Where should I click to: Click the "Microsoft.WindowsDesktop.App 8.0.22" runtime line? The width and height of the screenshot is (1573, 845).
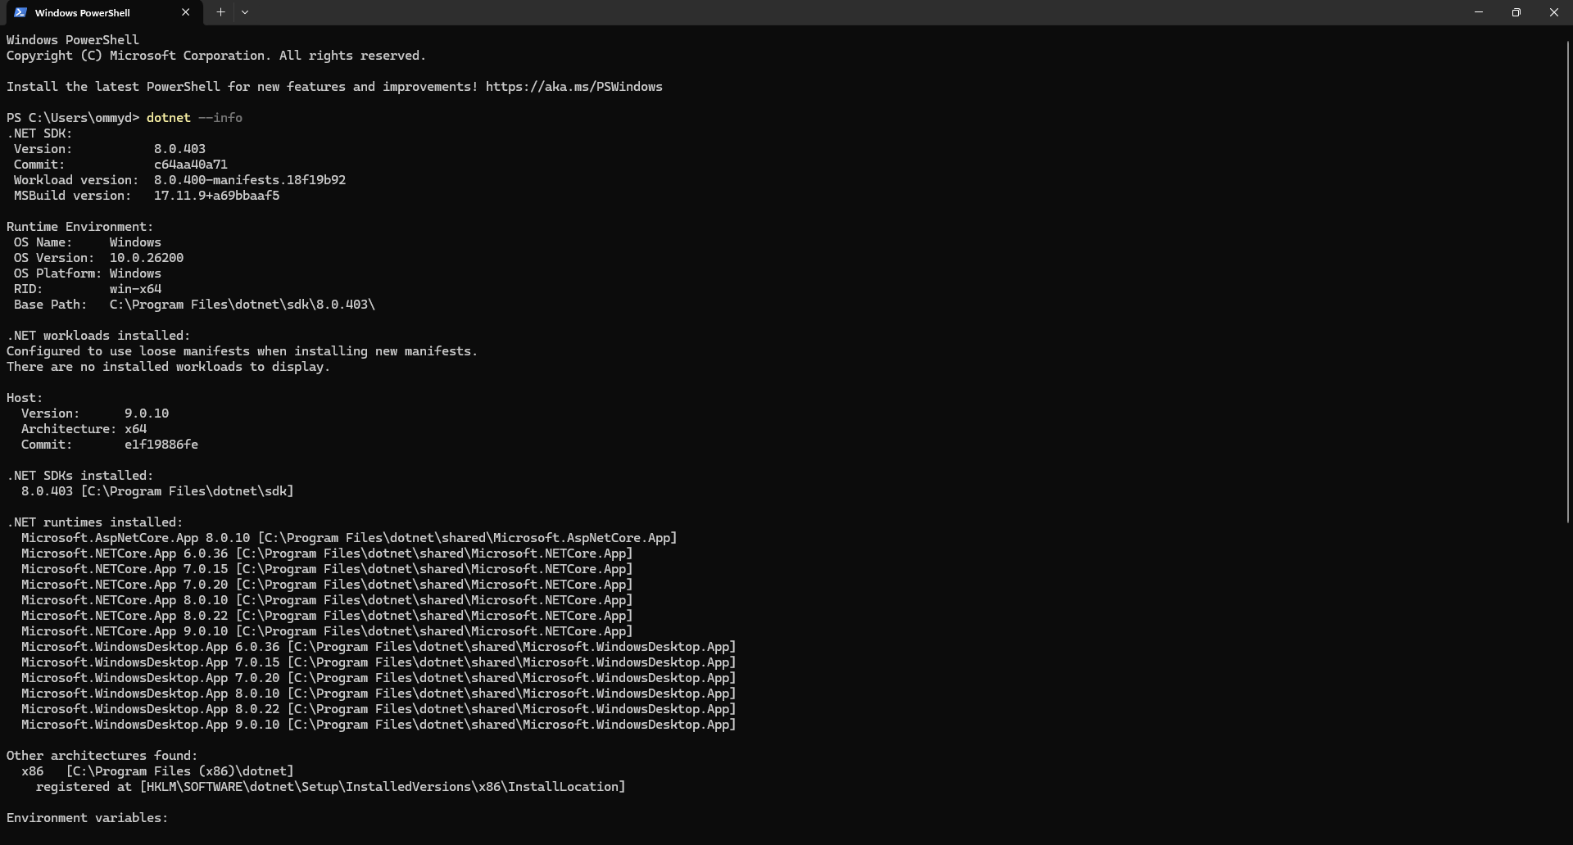click(379, 709)
